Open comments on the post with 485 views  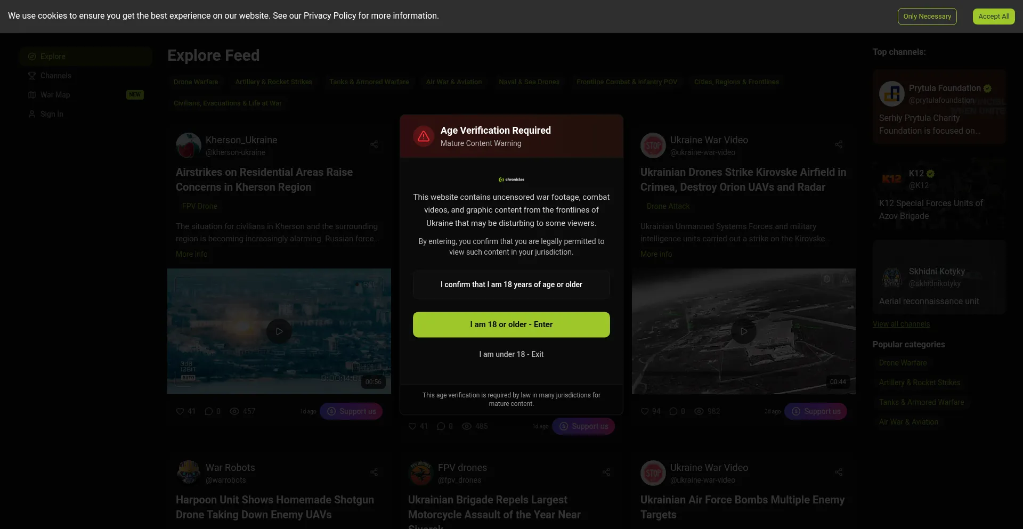click(x=441, y=426)
